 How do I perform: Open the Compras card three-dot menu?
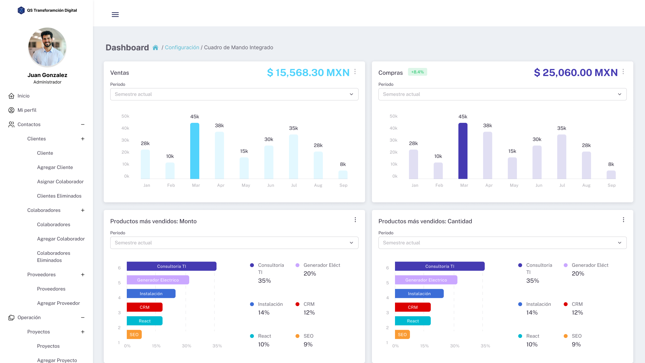pyautogui.click(x=623, y=72)
